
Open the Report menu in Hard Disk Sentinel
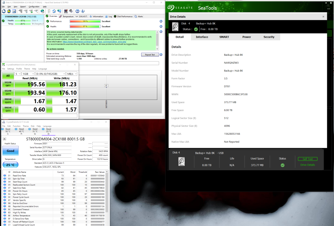point(23,6)
